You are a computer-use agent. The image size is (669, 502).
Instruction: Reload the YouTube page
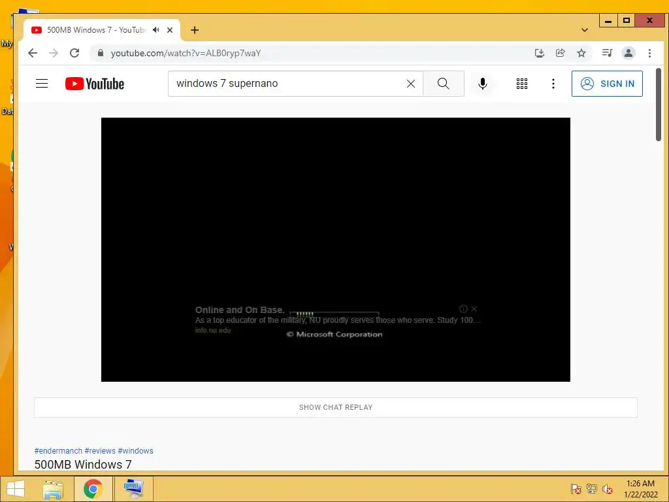[74, 53]
